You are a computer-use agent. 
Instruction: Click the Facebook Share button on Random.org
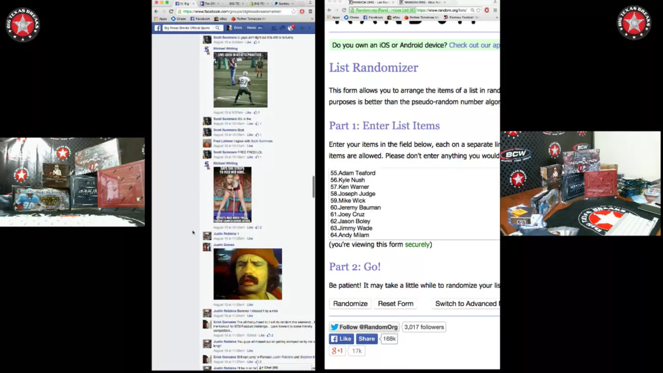tap(366, 339)
